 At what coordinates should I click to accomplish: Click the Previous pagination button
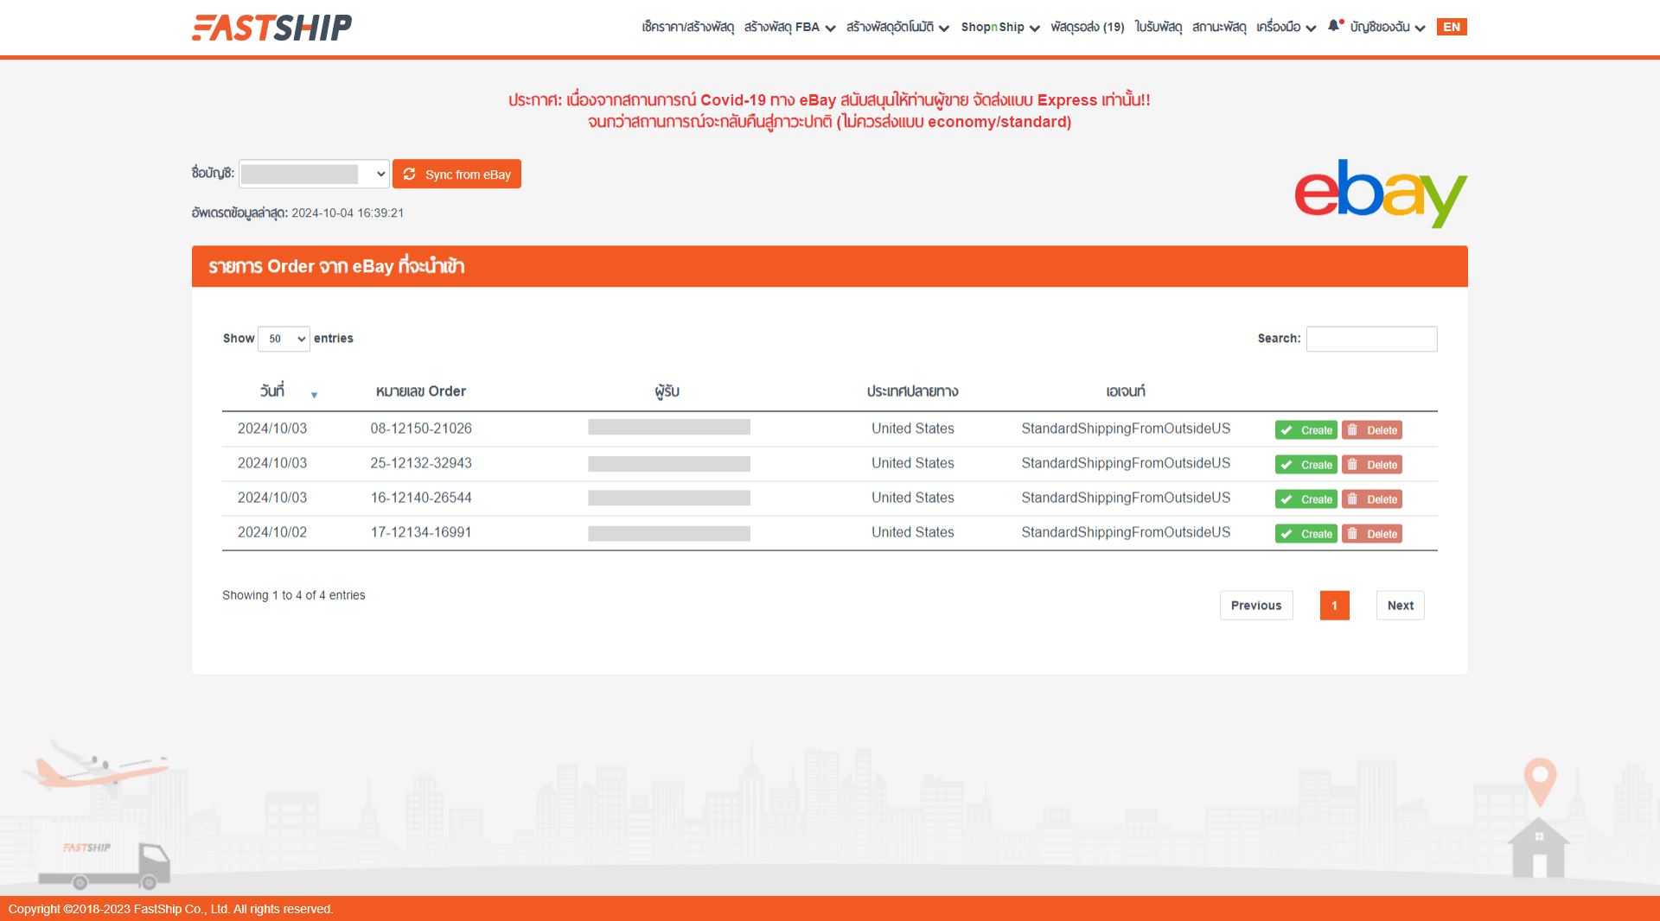[x=1256, y=606]
